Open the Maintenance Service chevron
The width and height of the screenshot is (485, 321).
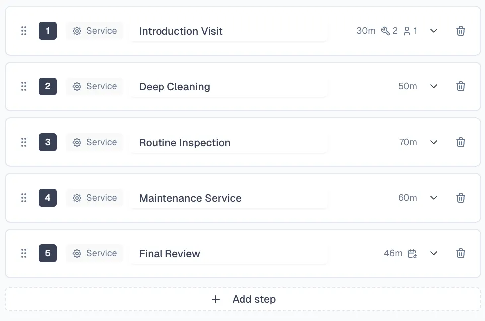[x=434, y=198]
